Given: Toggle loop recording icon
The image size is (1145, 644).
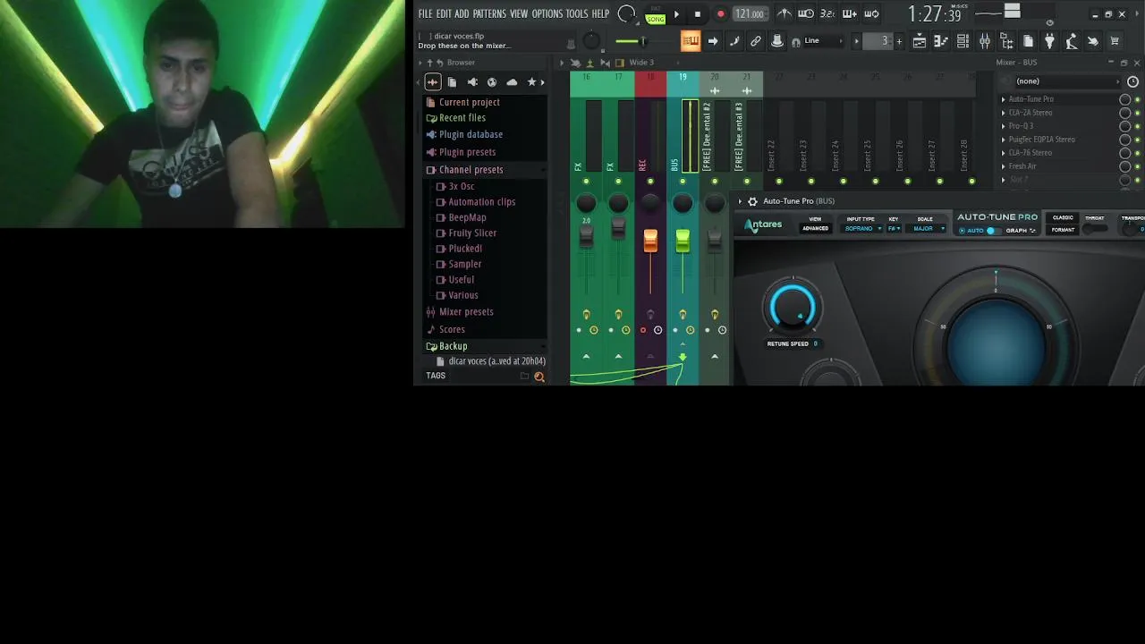Looking at the screenshot, I should click(871, 13).
